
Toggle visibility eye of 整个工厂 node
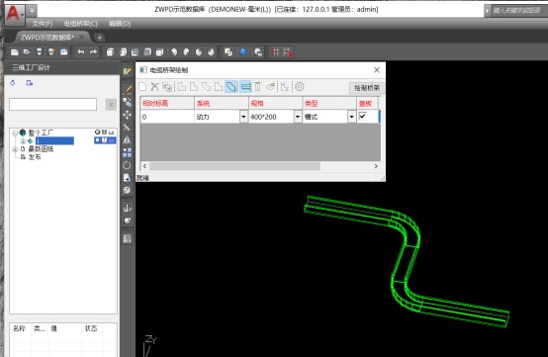97,133
